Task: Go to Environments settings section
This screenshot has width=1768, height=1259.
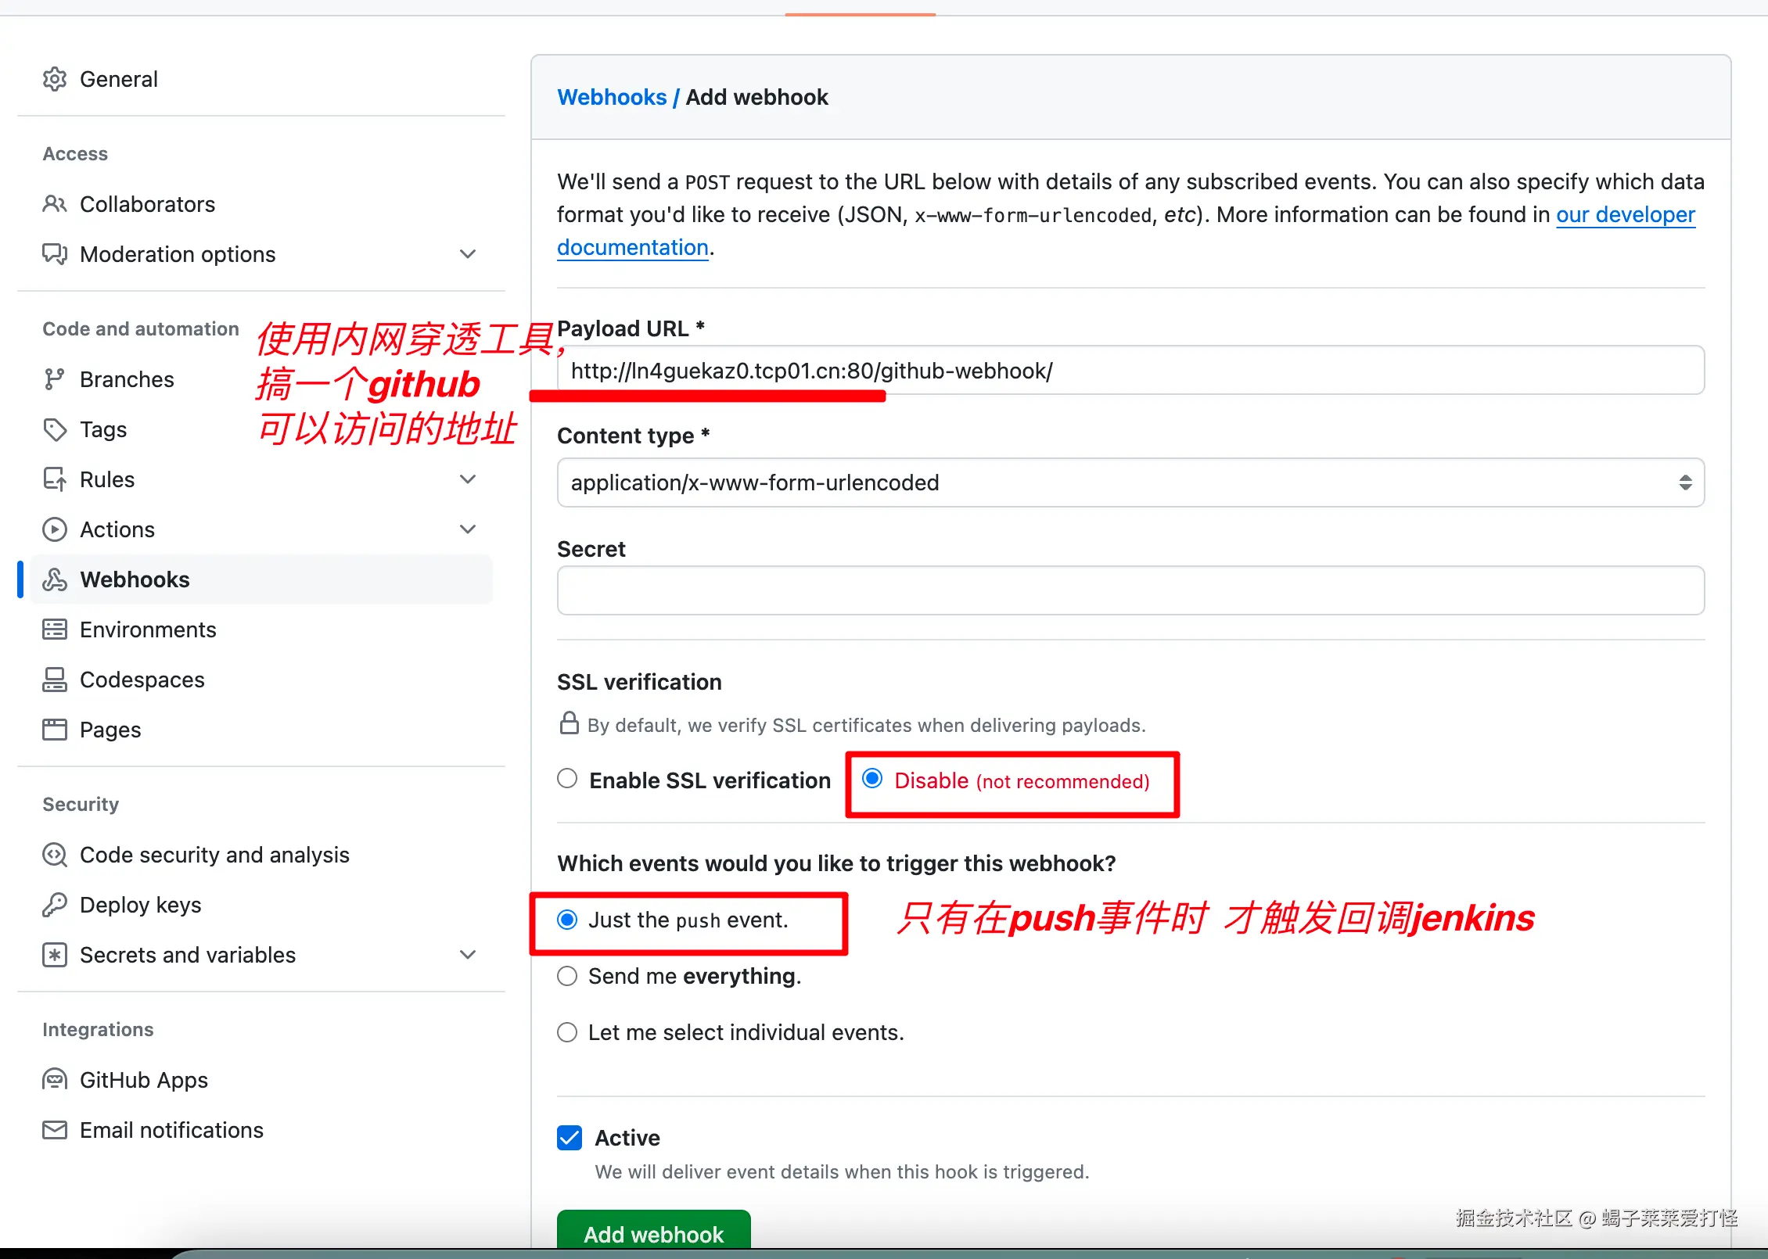Action: click(148, 629)
